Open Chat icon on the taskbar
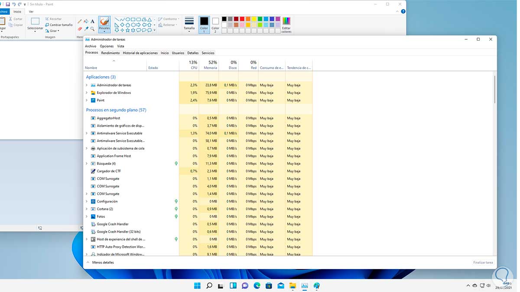This screenshot has width=520, height=292. pos(245,286)
